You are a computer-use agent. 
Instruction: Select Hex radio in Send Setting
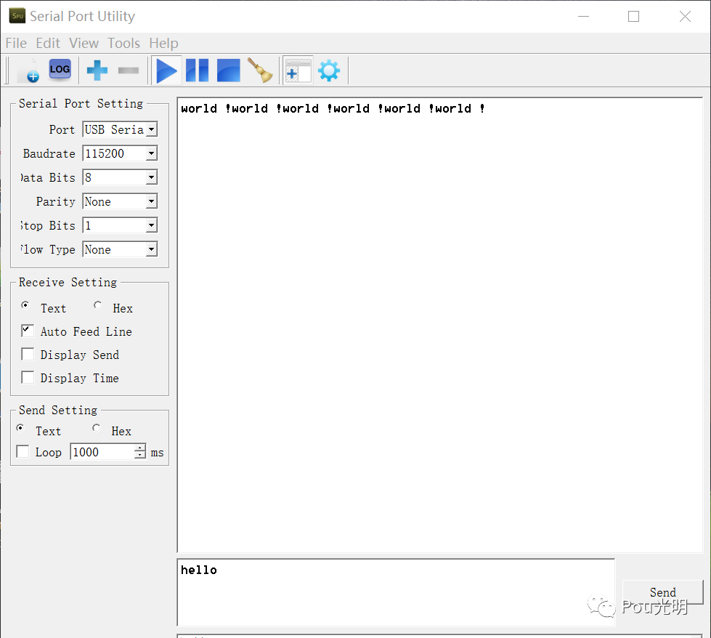[96, 428]
